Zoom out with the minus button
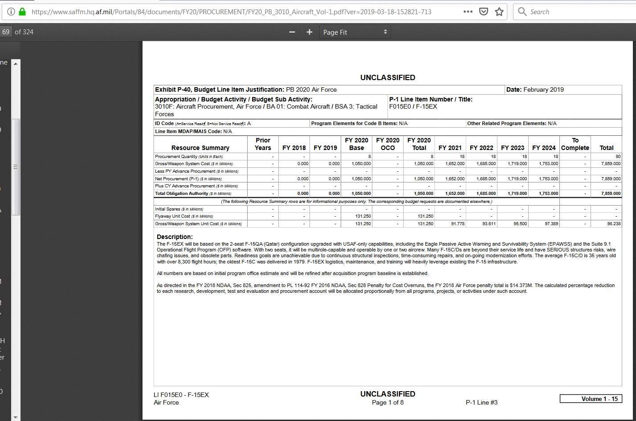 (x=292, y=32)
